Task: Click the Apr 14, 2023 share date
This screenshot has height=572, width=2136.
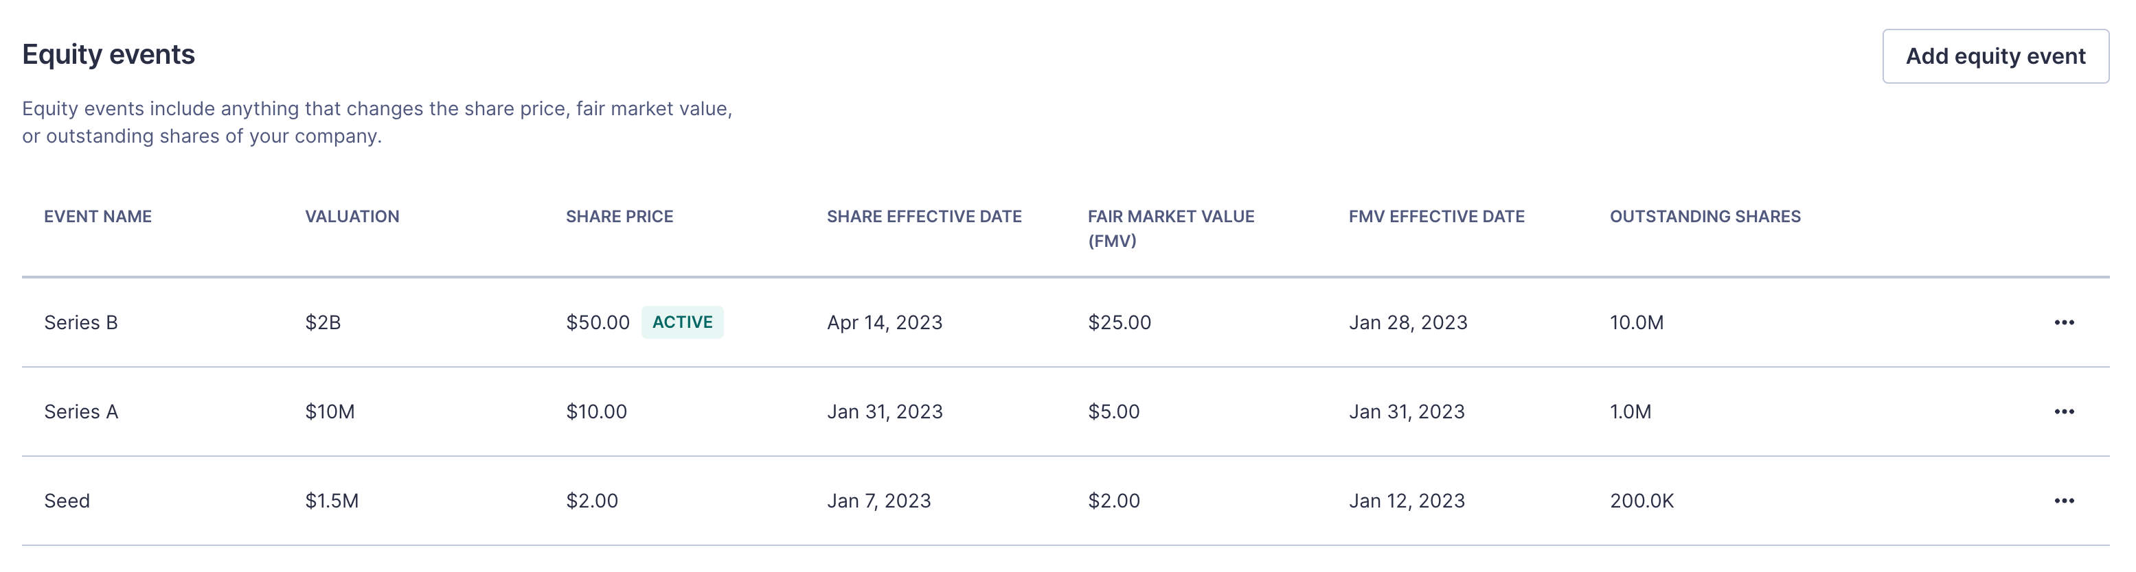Action: (884, 322)
